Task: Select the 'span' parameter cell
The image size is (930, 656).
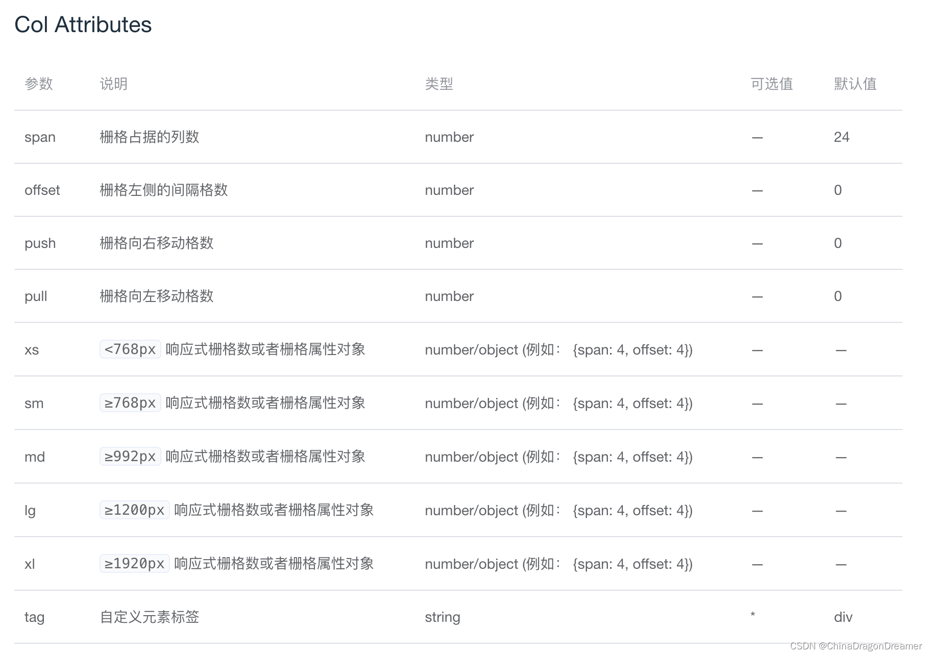Action: tap(40, 137)
